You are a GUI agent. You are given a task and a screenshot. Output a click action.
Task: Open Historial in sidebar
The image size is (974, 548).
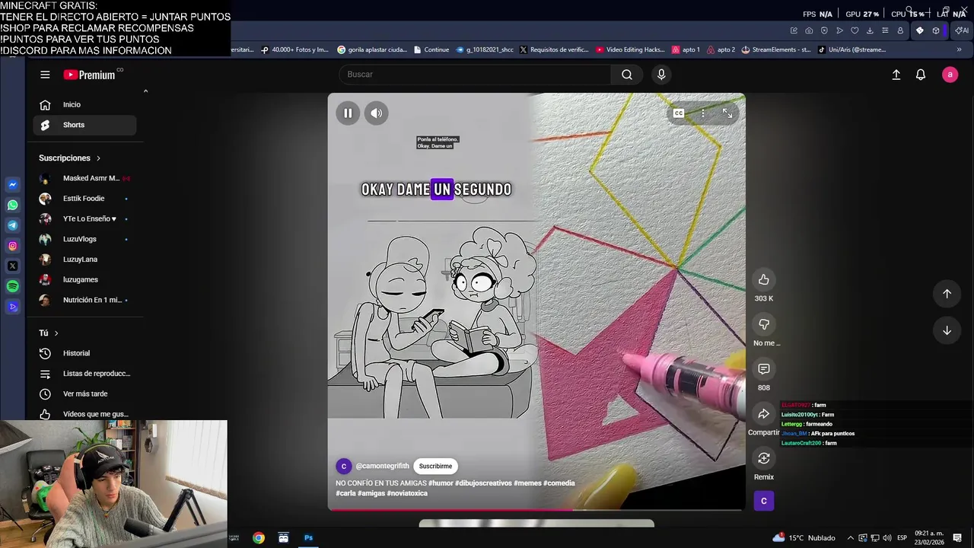pos(84,353)
